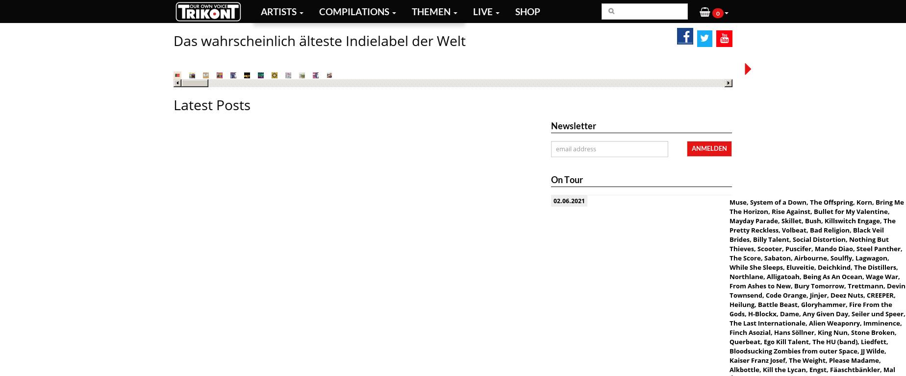The height and width of the screenshot is (376, 906).
Task: Open the Facebook page icon
Action: tap(685, 37)
